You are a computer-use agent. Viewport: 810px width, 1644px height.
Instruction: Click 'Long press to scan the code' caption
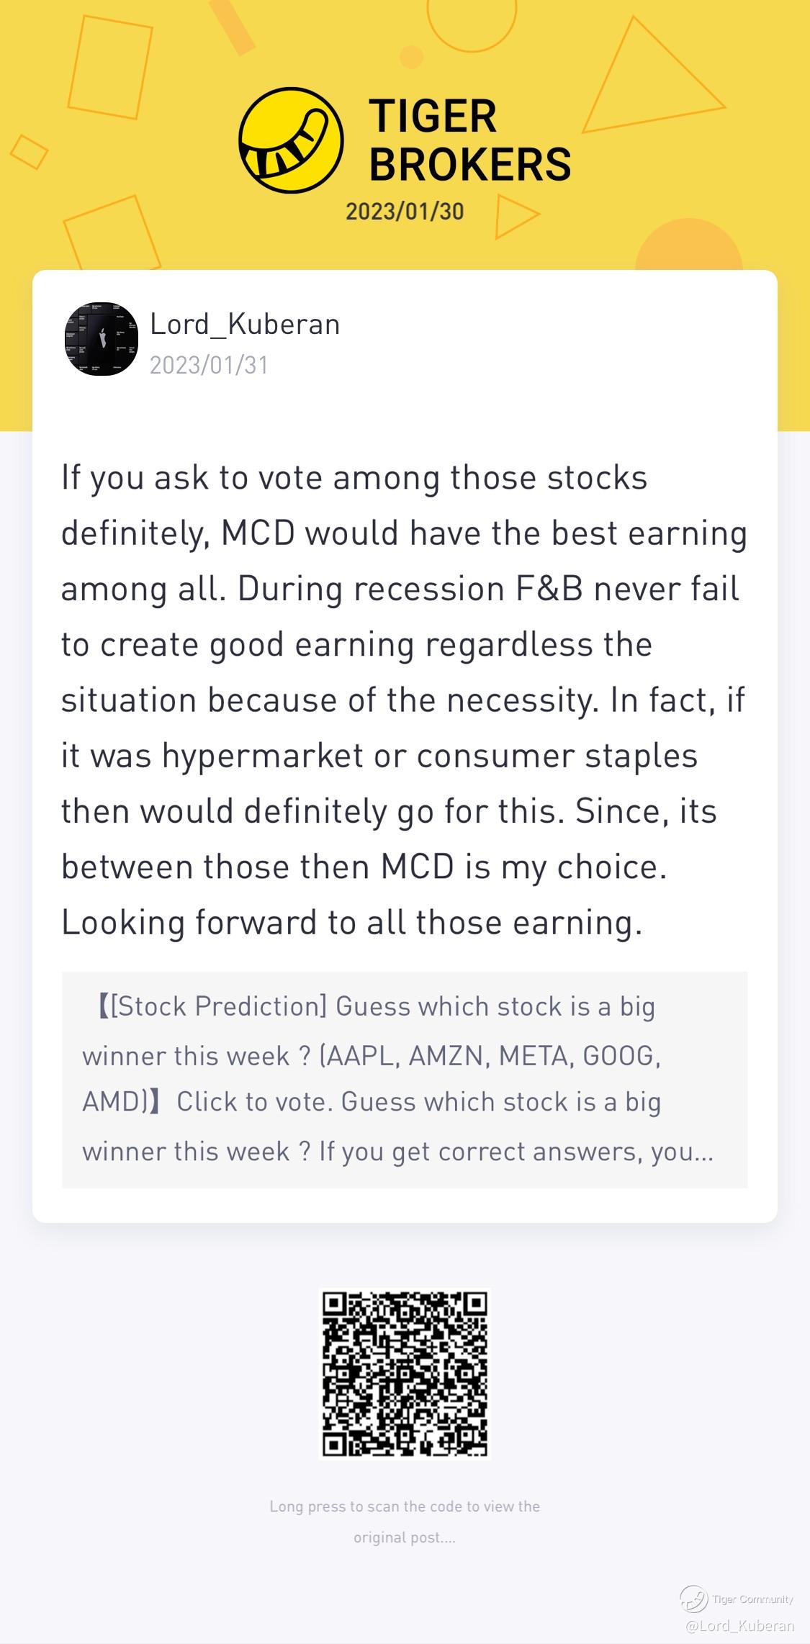[x=405, y=1506]
